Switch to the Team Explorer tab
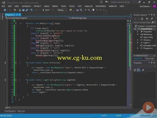 tap(150, 58)
